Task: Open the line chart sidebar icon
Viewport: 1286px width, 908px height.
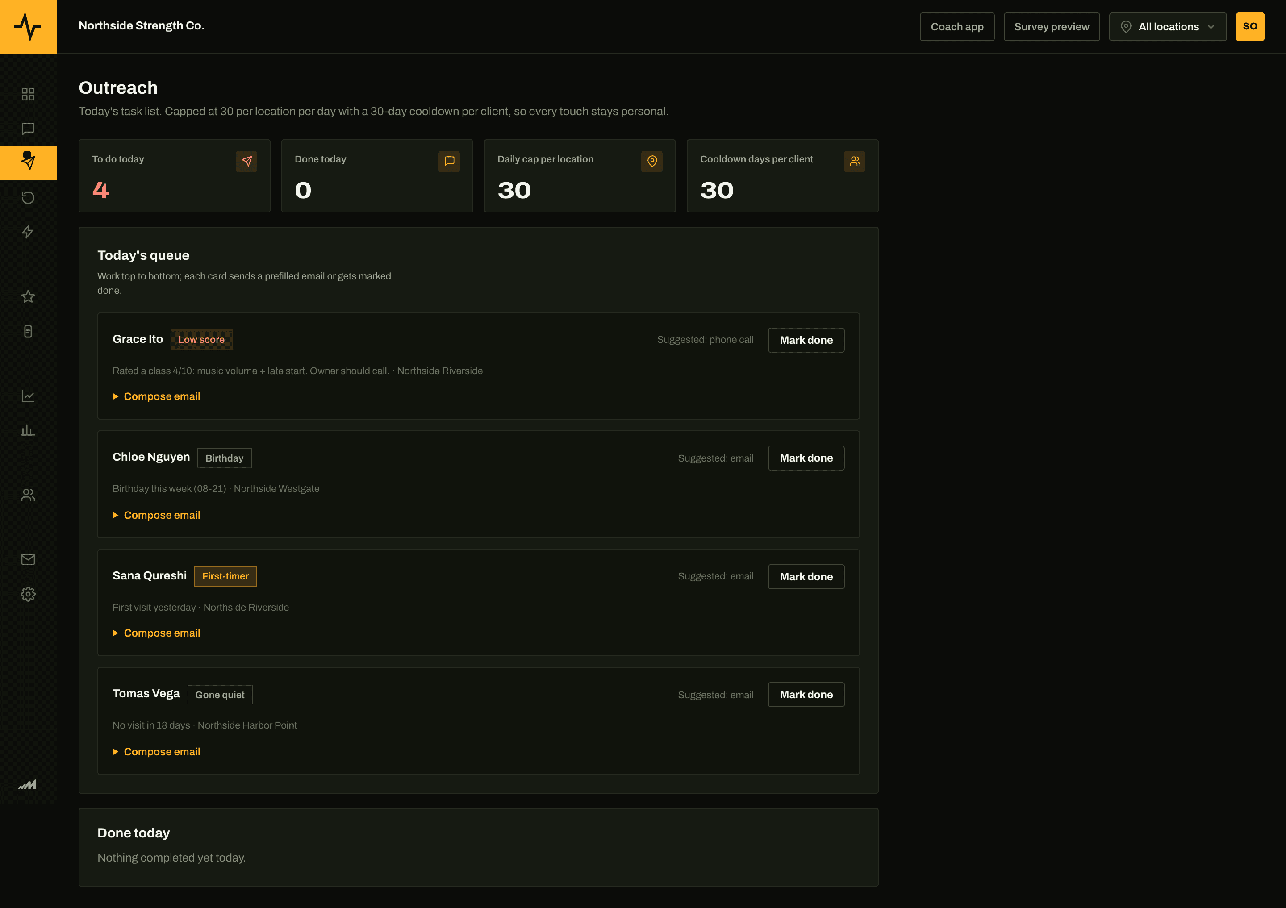Action: 28,396
